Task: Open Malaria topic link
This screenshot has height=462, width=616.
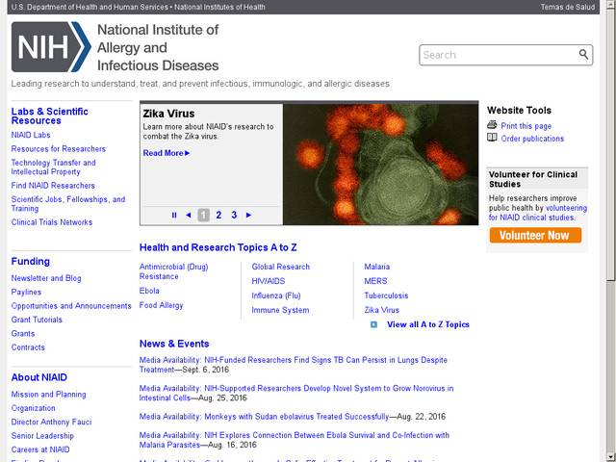Action: [376, 267]
